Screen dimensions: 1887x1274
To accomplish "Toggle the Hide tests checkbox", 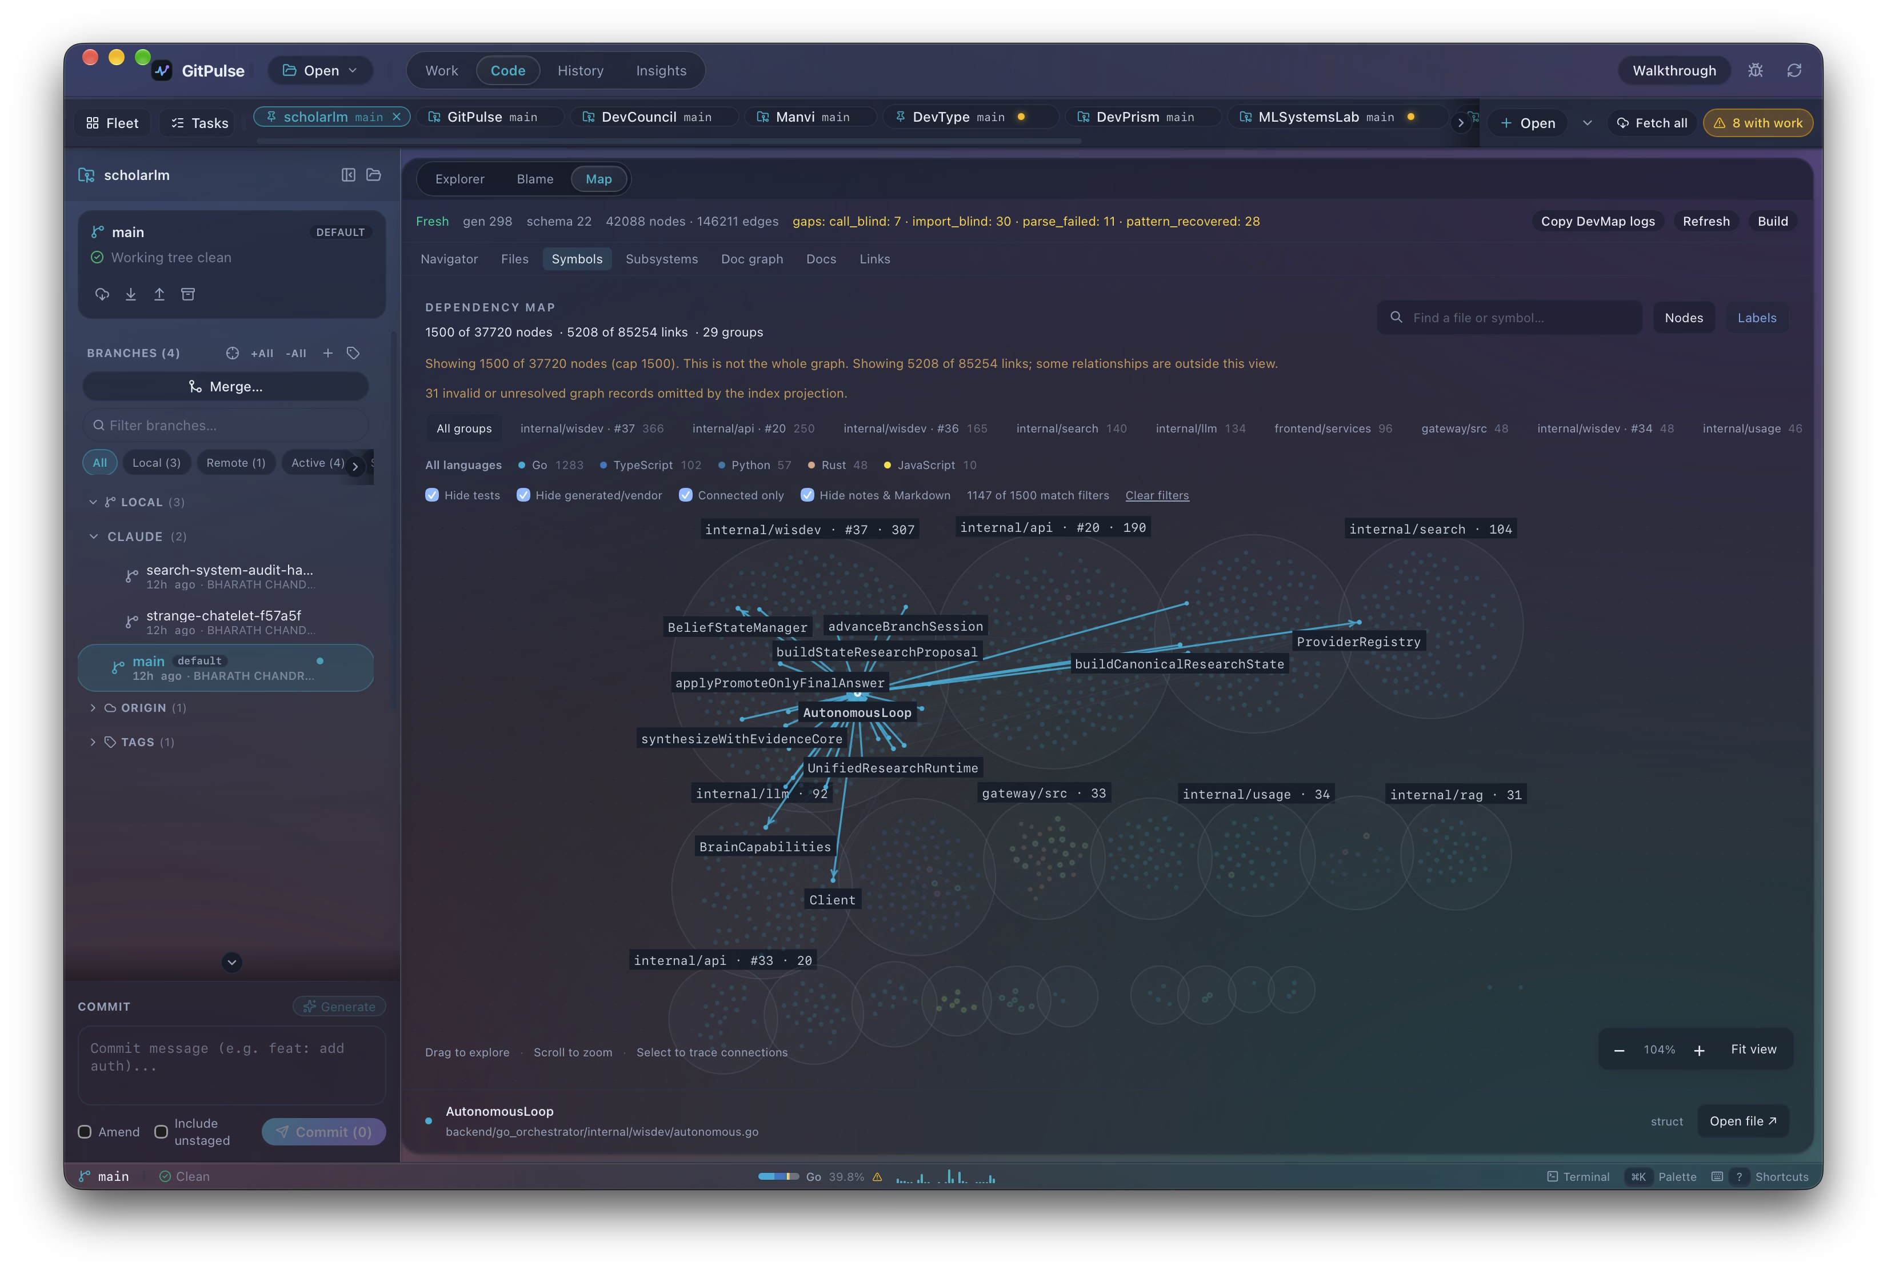I will [432, 495].
